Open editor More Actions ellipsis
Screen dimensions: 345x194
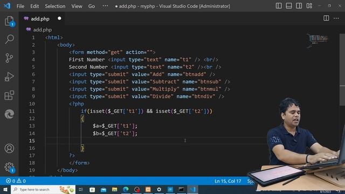(336, 18)
